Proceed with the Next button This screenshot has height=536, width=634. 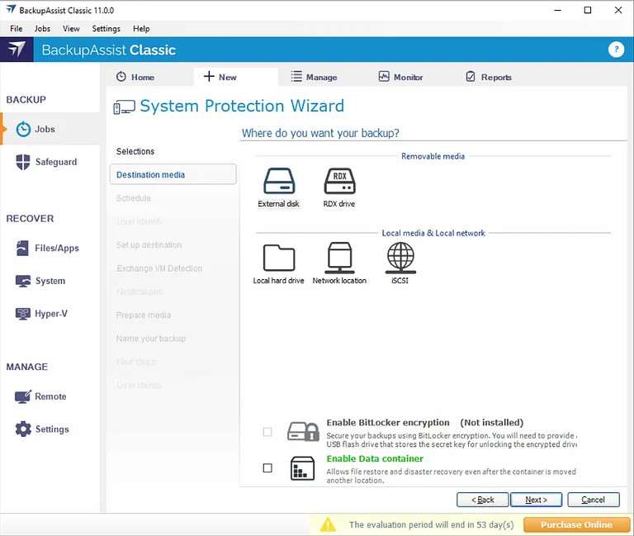(536, 500)
